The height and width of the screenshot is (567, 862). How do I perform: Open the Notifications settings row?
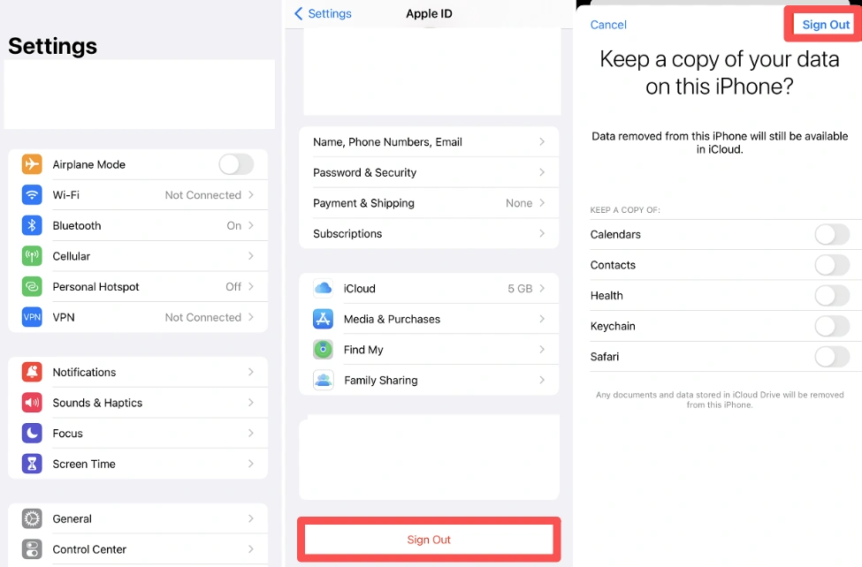(x=138, y=372)
